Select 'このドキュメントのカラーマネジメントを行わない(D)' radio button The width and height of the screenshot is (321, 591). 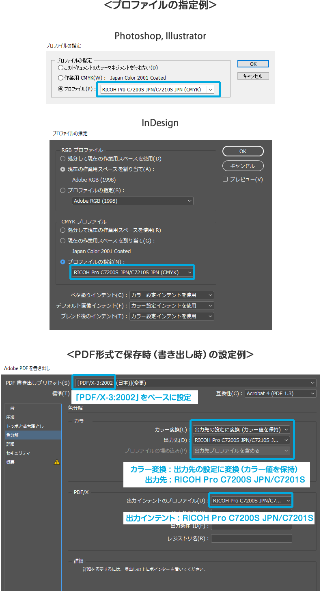pos(60,67)
